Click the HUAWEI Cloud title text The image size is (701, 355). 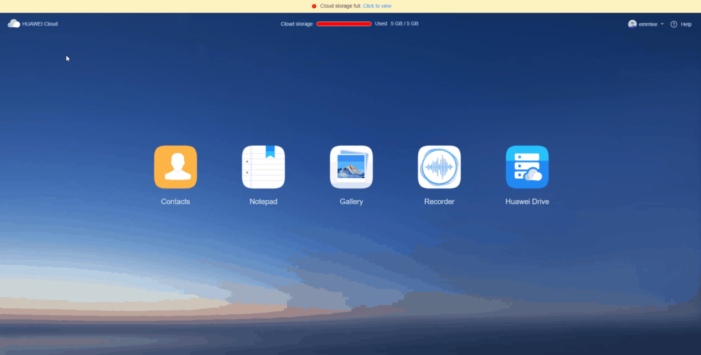point(40,24)
